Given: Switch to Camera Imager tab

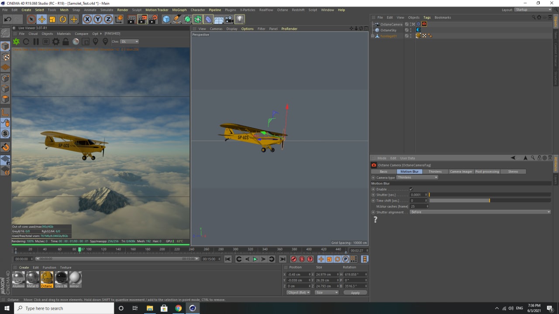Looking at the screenshot, I should (461, 171).
